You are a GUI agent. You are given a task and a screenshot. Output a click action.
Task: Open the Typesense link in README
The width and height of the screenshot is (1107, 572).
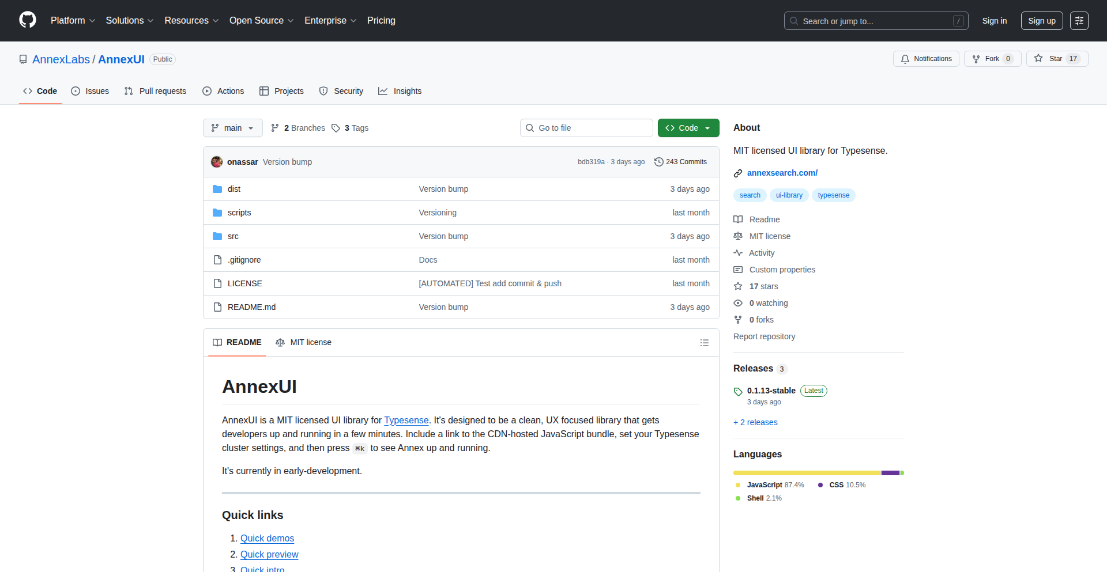pos(406,420)
